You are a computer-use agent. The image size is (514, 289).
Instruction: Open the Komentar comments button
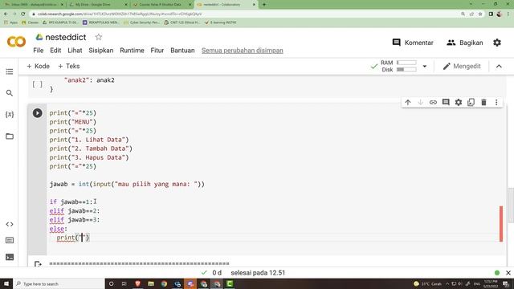pyautogui.click(x=413, y=43)
